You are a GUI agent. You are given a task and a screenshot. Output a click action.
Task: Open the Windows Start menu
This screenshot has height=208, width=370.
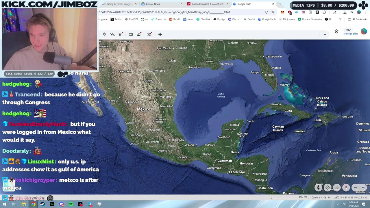coord(5,204)
